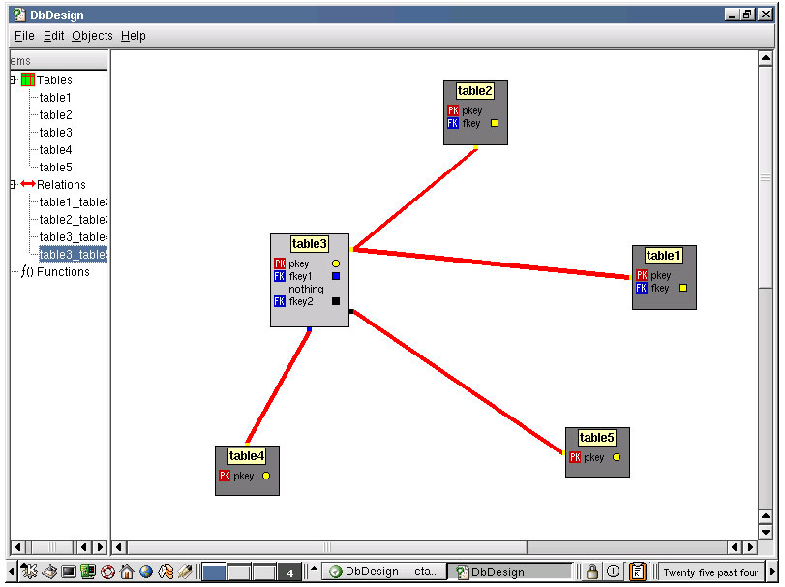This screenshot has width=785, height=587.
Task: Toggle the black square marker next to fkey2
Action: pyautogui.click(x=336, y=300)
